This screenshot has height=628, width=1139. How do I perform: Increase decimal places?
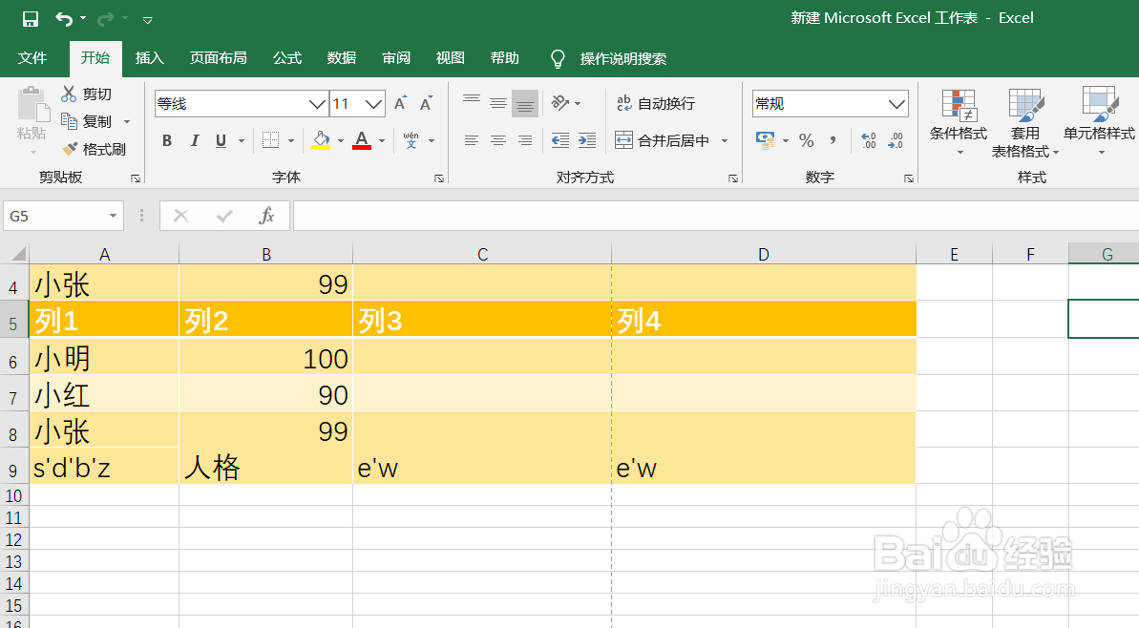pos(869,141)
